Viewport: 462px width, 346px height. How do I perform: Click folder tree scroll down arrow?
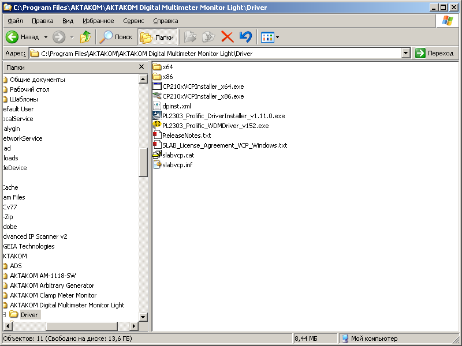point(143,317)
